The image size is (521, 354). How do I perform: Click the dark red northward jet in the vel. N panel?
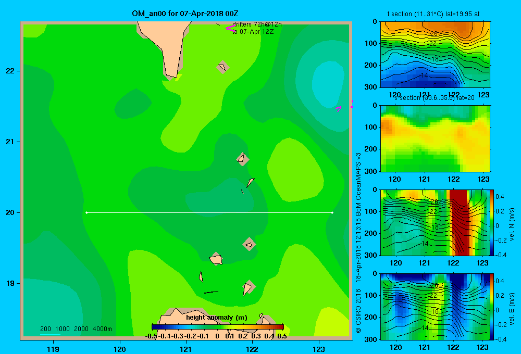(x=459, y=222)
